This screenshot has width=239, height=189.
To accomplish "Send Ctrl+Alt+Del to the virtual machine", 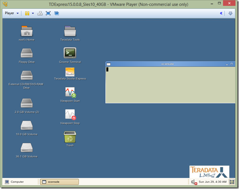I will pyautogui.click(x=40, y=13).
